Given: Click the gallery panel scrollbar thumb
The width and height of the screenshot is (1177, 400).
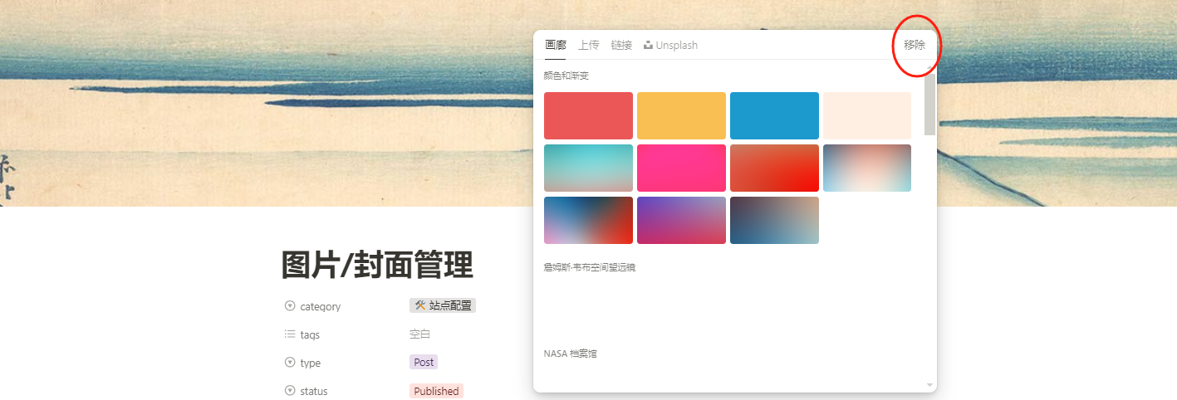Looking at the screenshot, I should tap(929, 104).
